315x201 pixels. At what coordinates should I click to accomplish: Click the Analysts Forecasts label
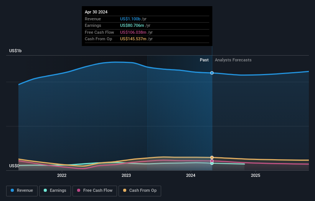pos(233,60)
